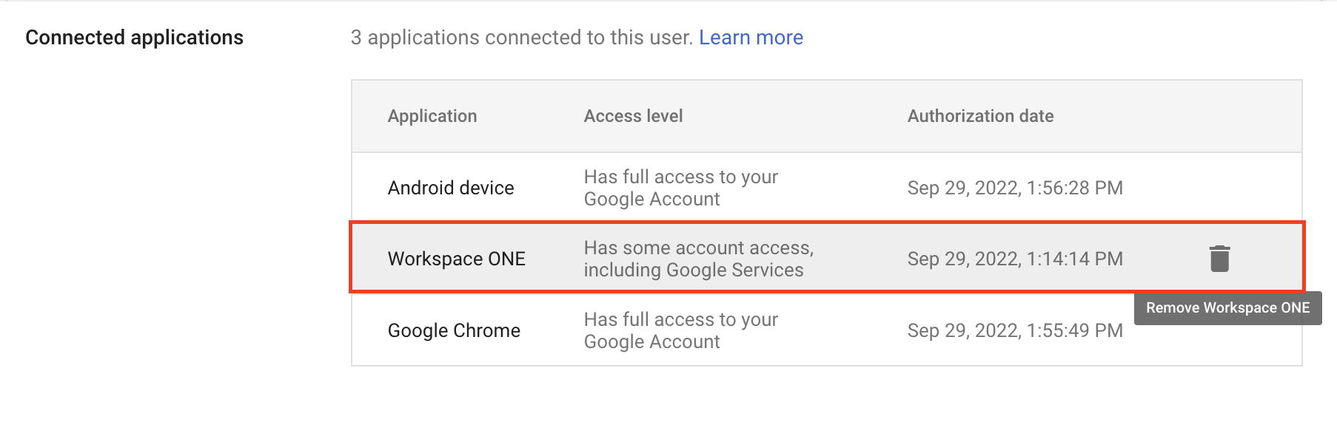This screenshot has width=1337, height=439.
Task: Click the Android device access level text
Action: (680, 187)
